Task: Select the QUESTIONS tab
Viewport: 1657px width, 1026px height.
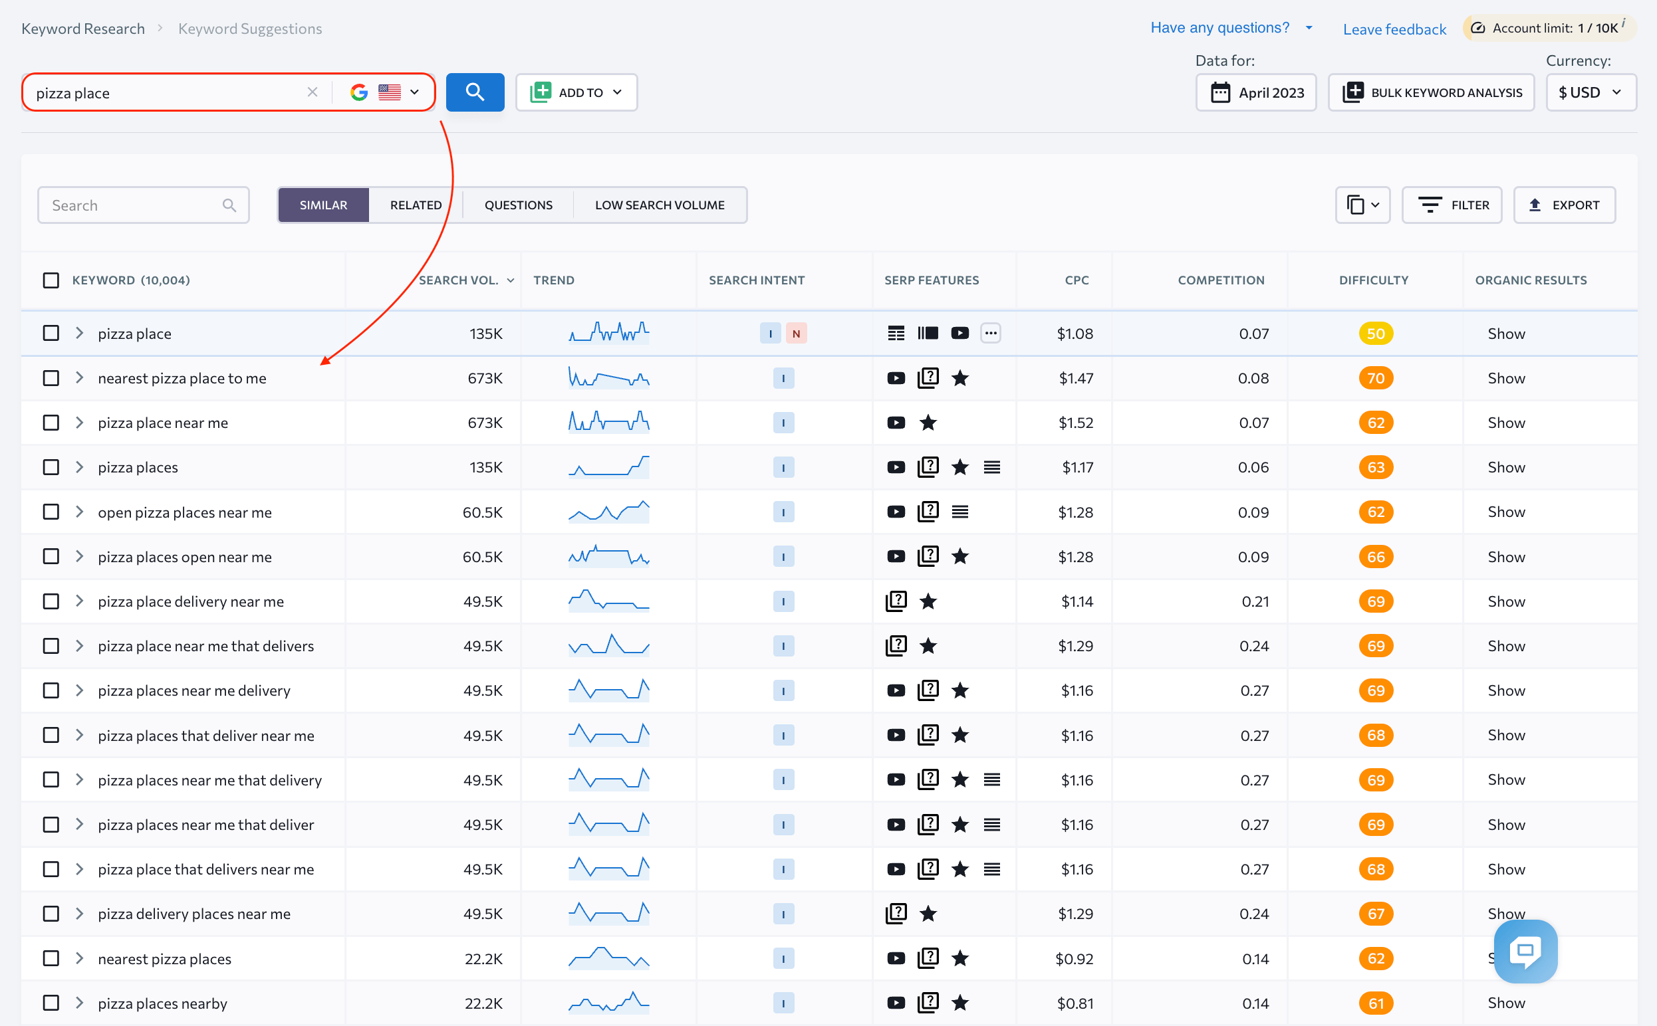Action: (519, 205)
